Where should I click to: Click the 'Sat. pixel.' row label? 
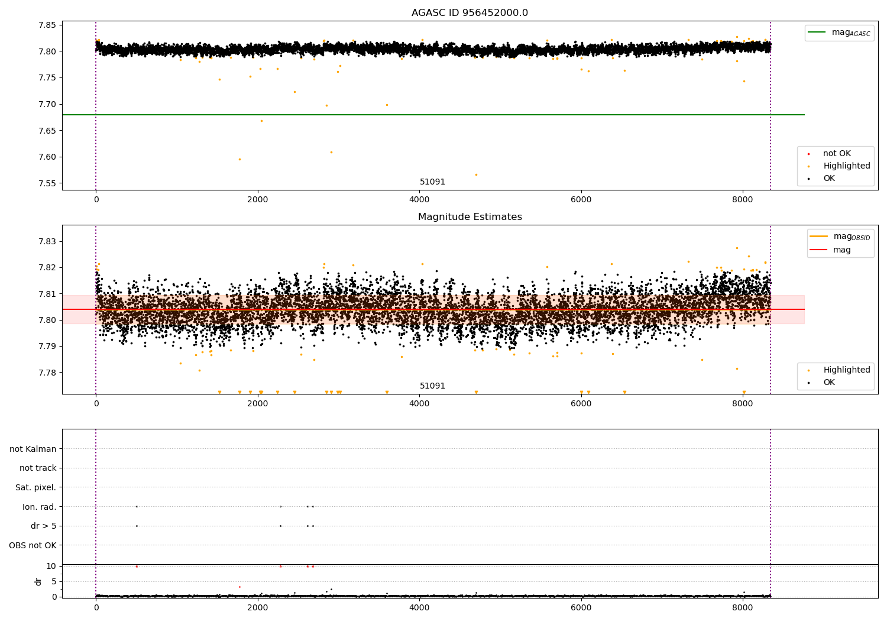click(x=36, y=488)
